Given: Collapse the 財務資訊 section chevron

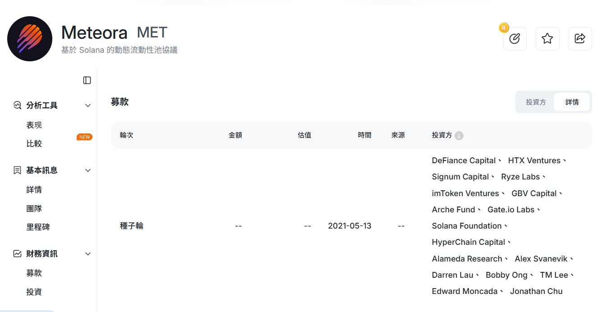Looking at the screenshot, I should [88, 253].
